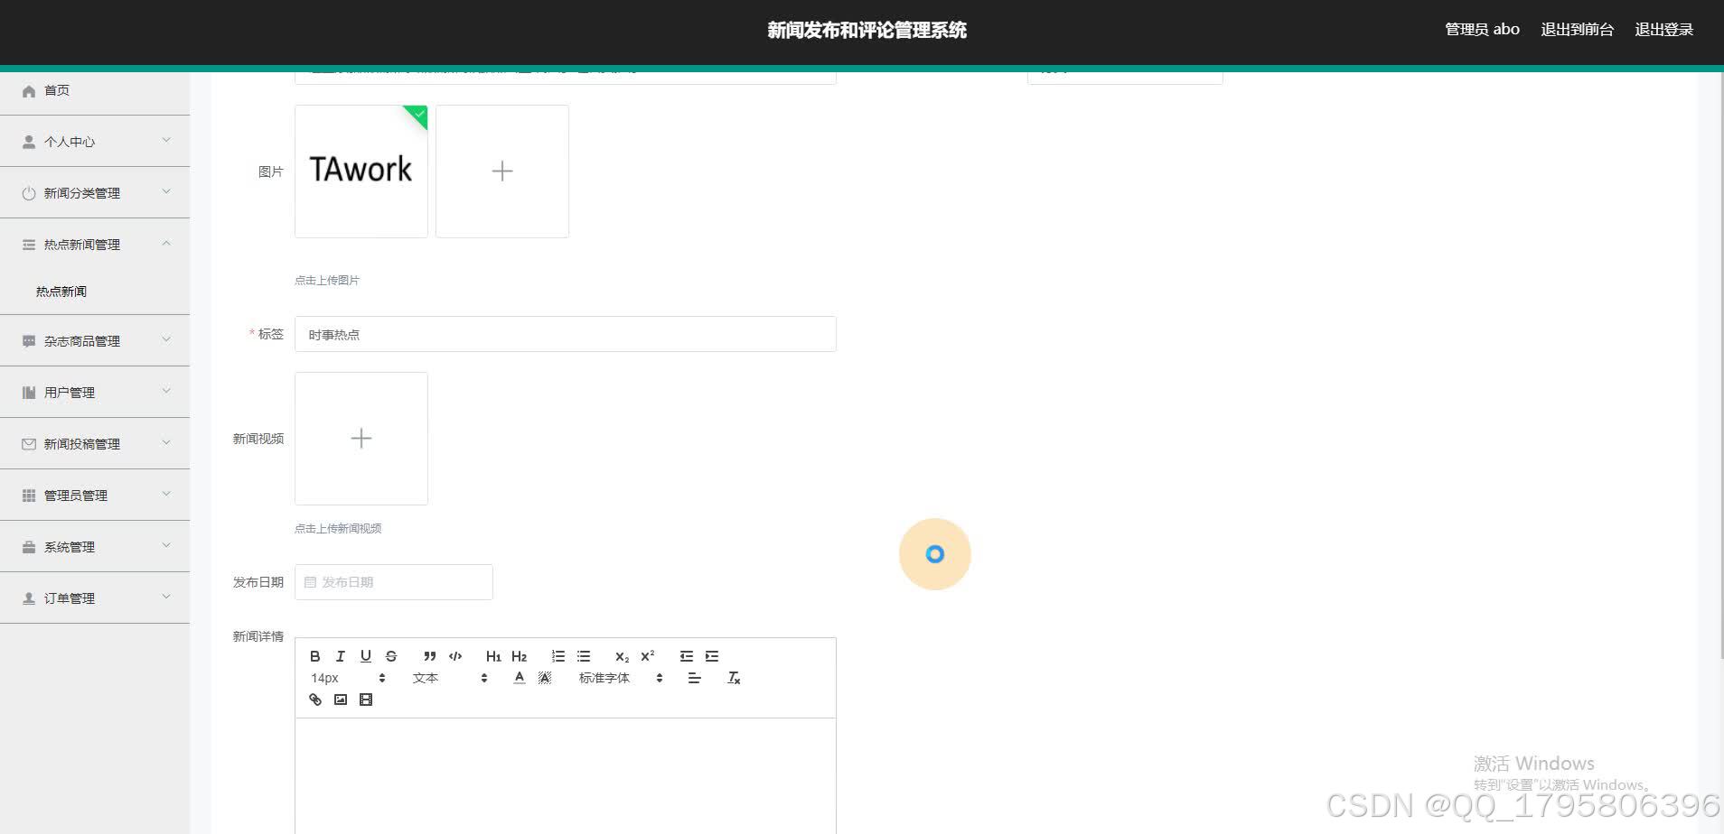Click the 管理员管理 grid icon
The height and width of the screenshot is (834, 1724).
tap(29, 496)
